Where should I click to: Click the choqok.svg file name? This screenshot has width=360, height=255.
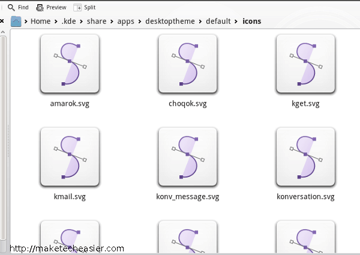188,104
